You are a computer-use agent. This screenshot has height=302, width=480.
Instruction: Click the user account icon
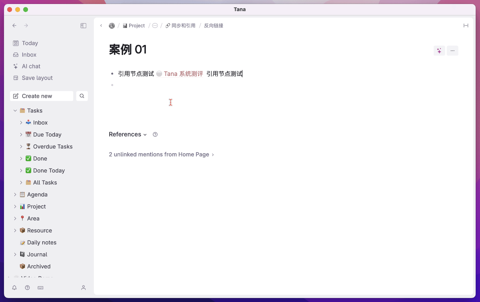84,288
